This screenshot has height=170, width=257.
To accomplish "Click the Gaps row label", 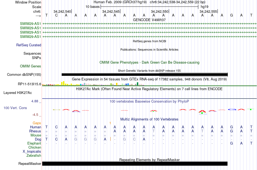I will [x=37, y=123].
